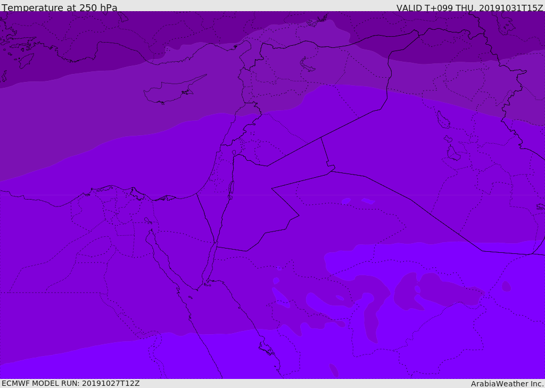Click the 'ArabiaWeather Inc.' credit text
Image resolution: width=545 pixels, height=388 pixels.
point(507,384)
